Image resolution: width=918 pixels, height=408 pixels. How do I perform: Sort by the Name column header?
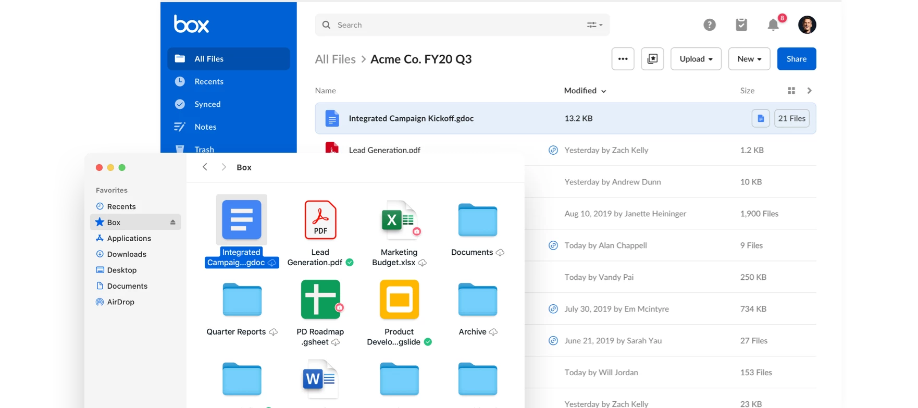[326, 91]
